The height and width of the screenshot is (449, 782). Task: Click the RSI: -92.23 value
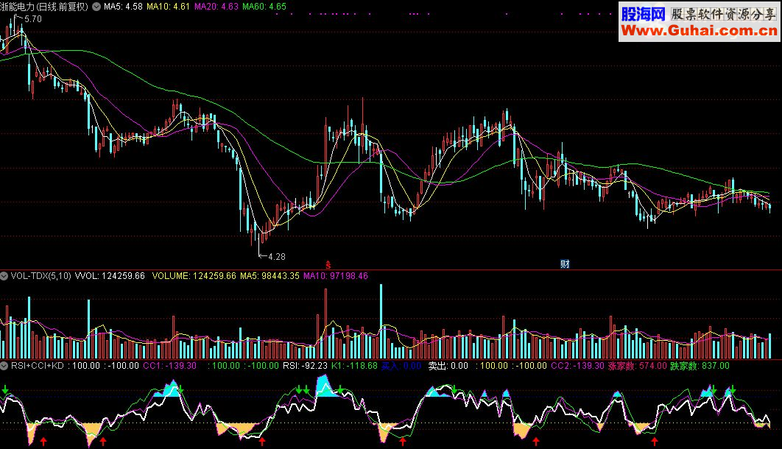306,366
